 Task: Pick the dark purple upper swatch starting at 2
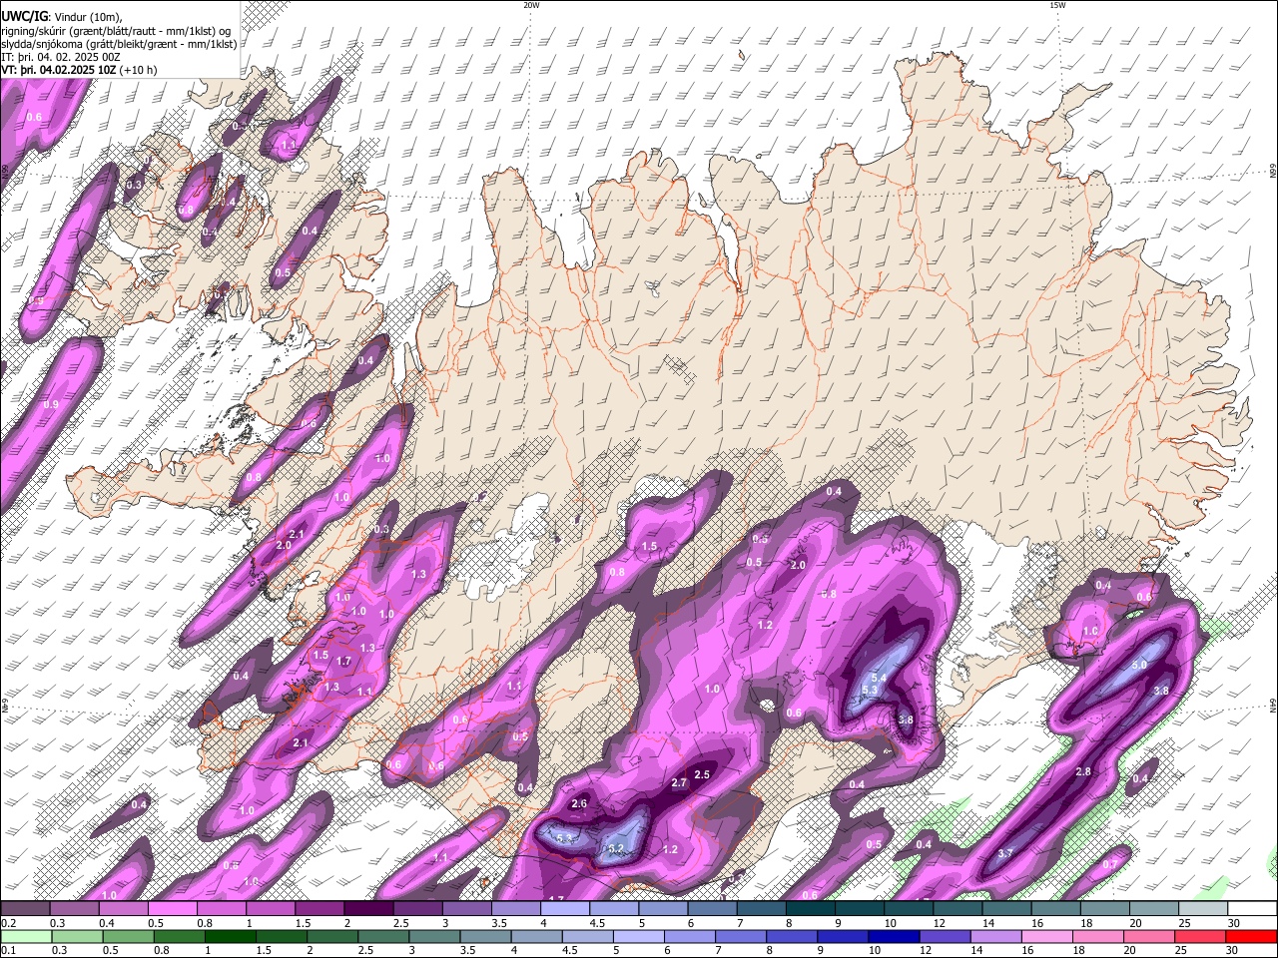tap(367, 909)
